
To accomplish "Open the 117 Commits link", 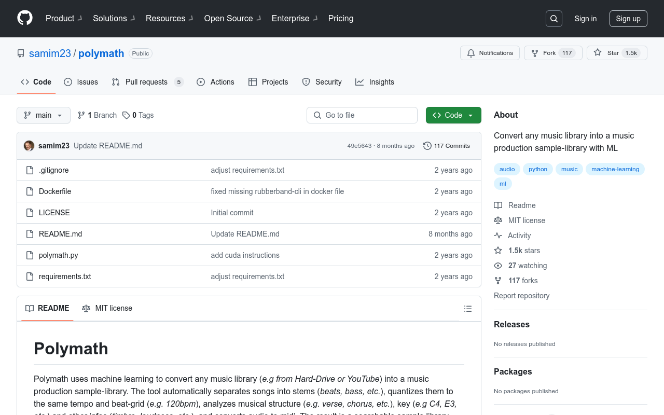I will (x=447, y=146).
